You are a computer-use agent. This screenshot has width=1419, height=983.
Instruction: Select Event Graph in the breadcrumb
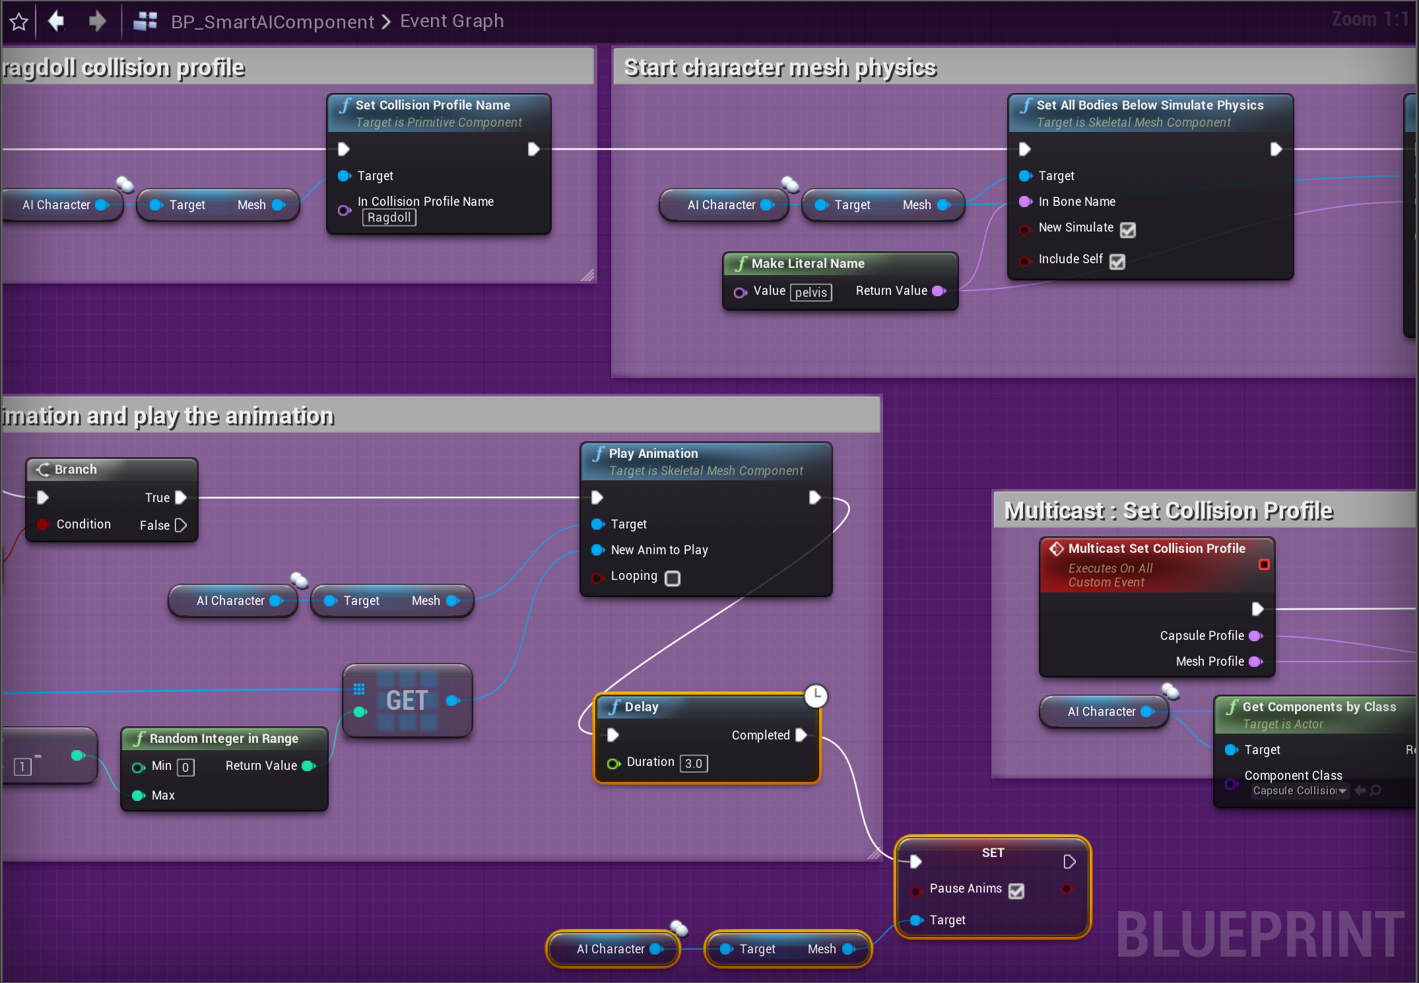[x=451, y=21]
